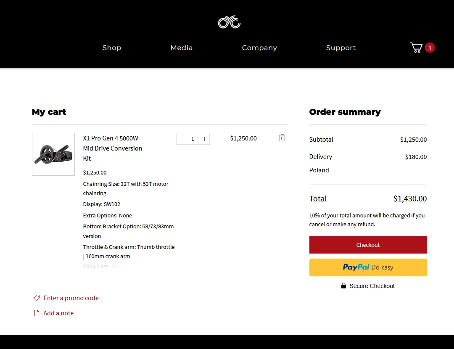Click the Add a note link
The height and width of the screenshot is (349, 454).
(x=58, y=313)
